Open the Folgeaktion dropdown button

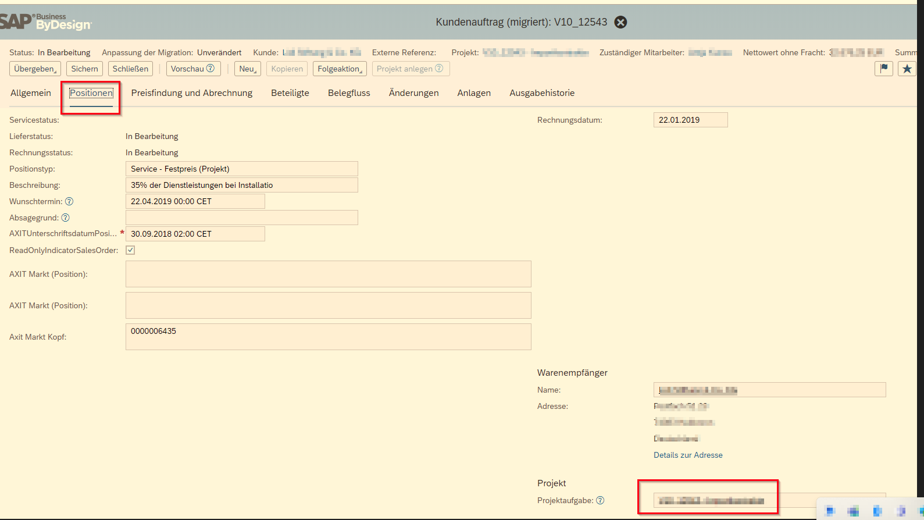[x=340, y=69]
